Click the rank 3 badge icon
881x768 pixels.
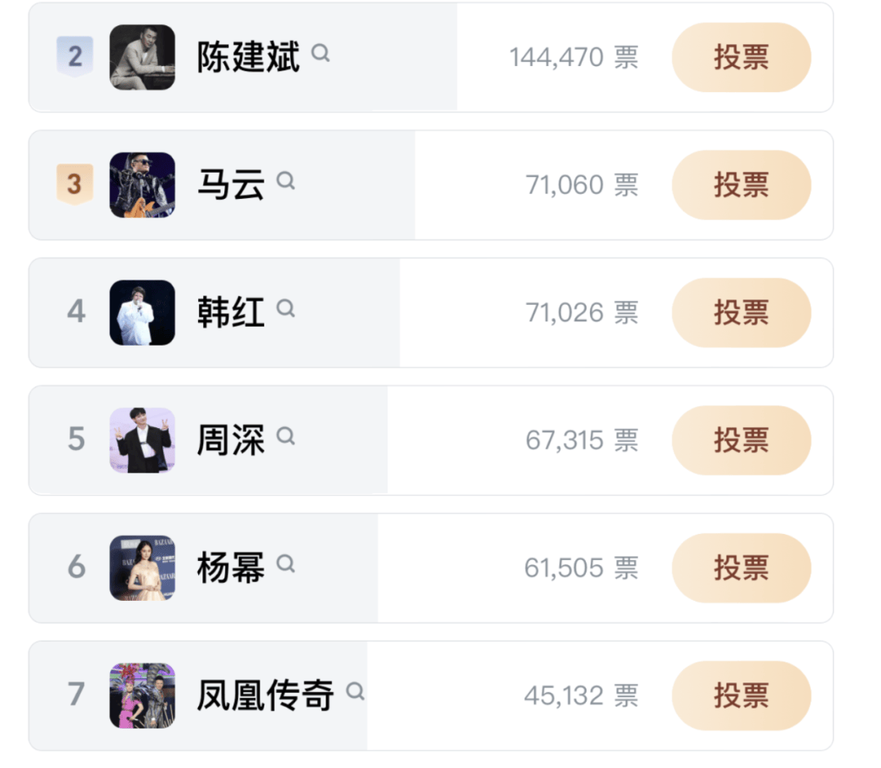pyautogui.click(x=75, y=184)
